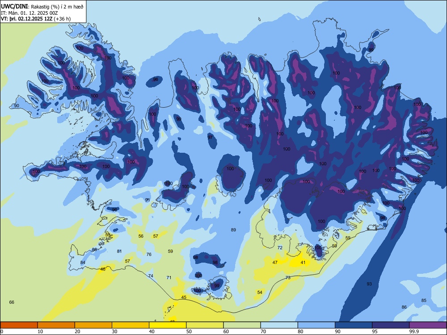The height and width of the screenshot is (335, 447).
Task: Pick the pale yellow 50–60 legend swatch
Action: 205,325
